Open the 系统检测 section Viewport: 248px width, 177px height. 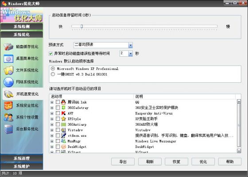pos(22,27)
